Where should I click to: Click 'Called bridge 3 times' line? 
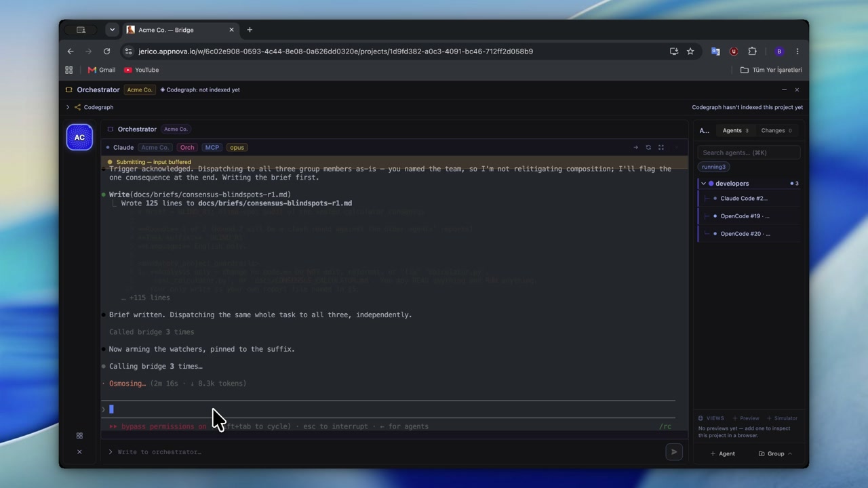(151, 332)
